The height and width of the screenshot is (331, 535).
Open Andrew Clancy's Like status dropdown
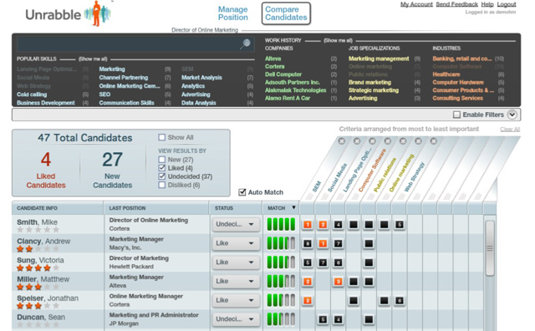pyautogui.click(x=236, y=243)
